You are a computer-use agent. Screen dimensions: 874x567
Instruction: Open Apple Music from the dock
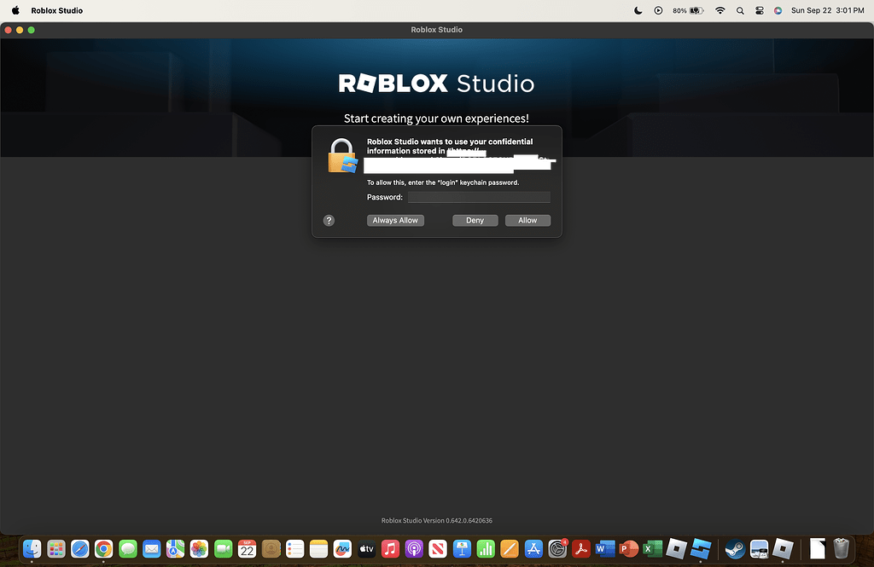point(390,549)
